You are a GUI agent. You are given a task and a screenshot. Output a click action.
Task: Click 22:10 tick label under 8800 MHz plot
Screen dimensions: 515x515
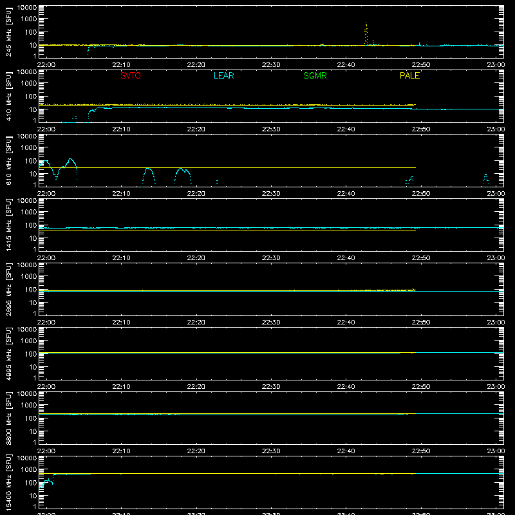pos(121,451)
